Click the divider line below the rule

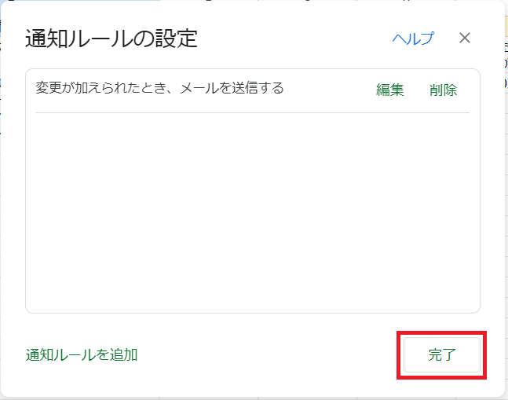(x=251, y=112)
